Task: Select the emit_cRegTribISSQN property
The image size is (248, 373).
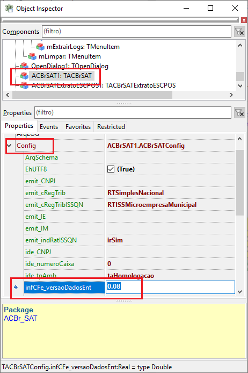Action: click(x=54, y=205)
